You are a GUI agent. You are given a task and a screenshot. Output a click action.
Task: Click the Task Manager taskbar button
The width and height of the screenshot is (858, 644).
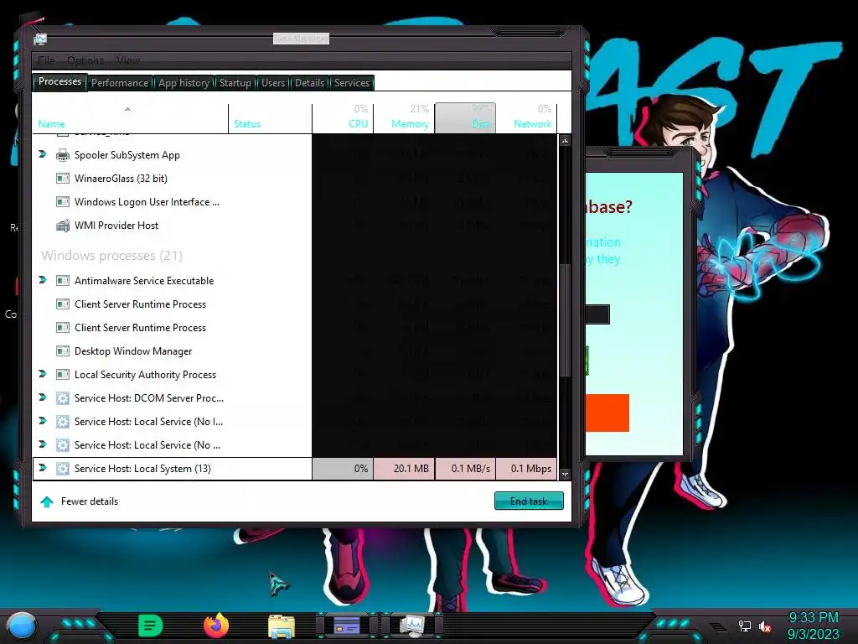tap(411, 625)
